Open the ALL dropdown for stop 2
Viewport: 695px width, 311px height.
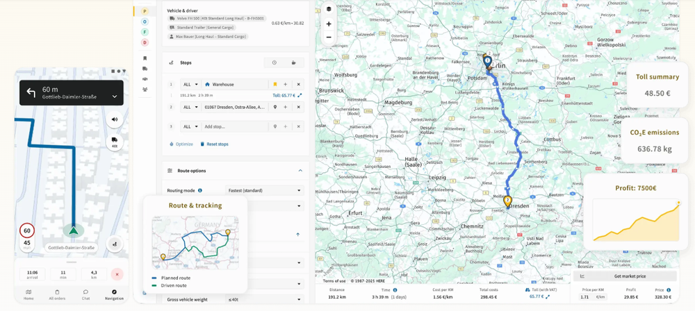(190, 107)
